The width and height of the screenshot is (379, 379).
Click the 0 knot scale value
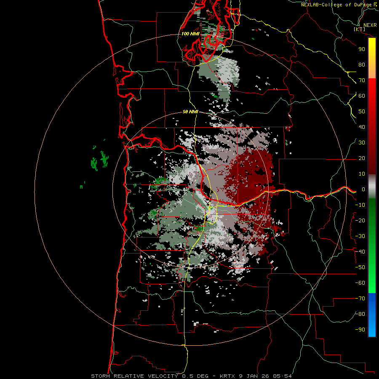pyautogui.click(x=363, y=189)
